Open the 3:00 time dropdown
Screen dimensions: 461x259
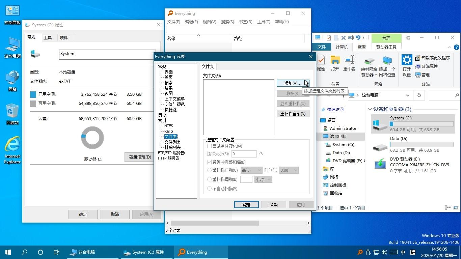click(x=289, y=170)
